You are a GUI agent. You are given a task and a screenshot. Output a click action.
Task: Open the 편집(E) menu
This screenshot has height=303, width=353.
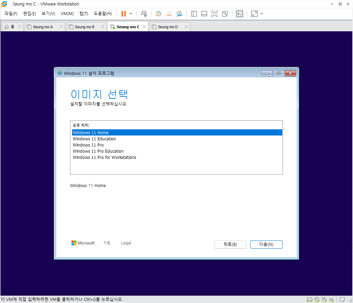[x=30, y=14]
